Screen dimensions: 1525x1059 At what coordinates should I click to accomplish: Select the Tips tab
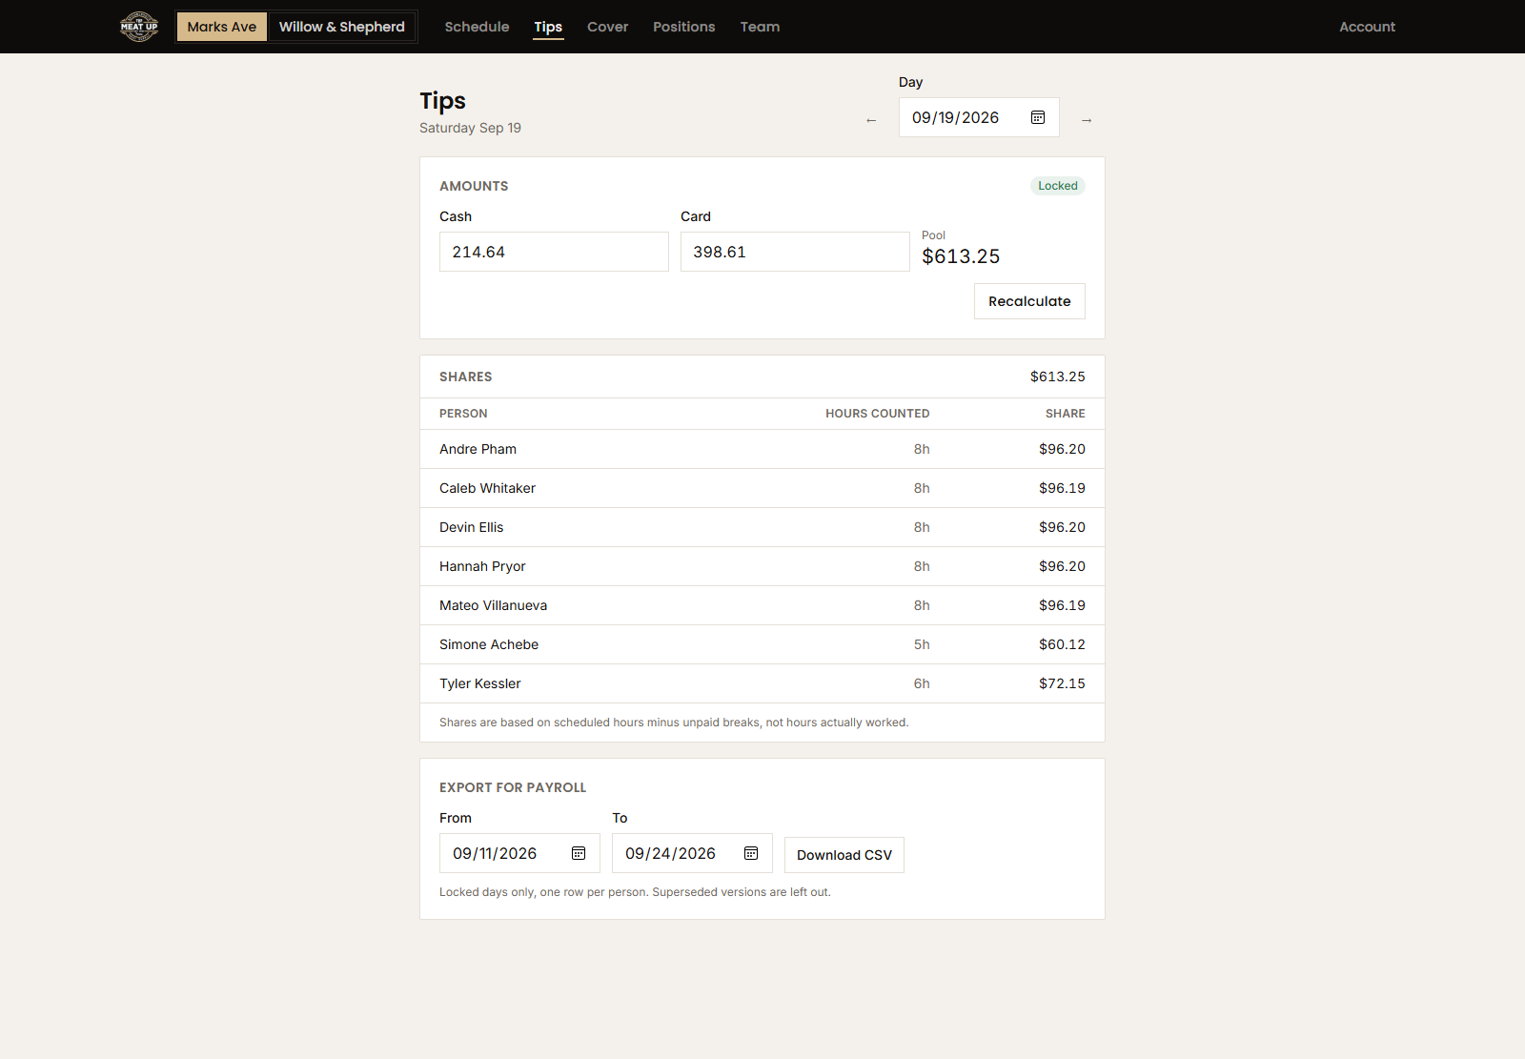point(548,27)
